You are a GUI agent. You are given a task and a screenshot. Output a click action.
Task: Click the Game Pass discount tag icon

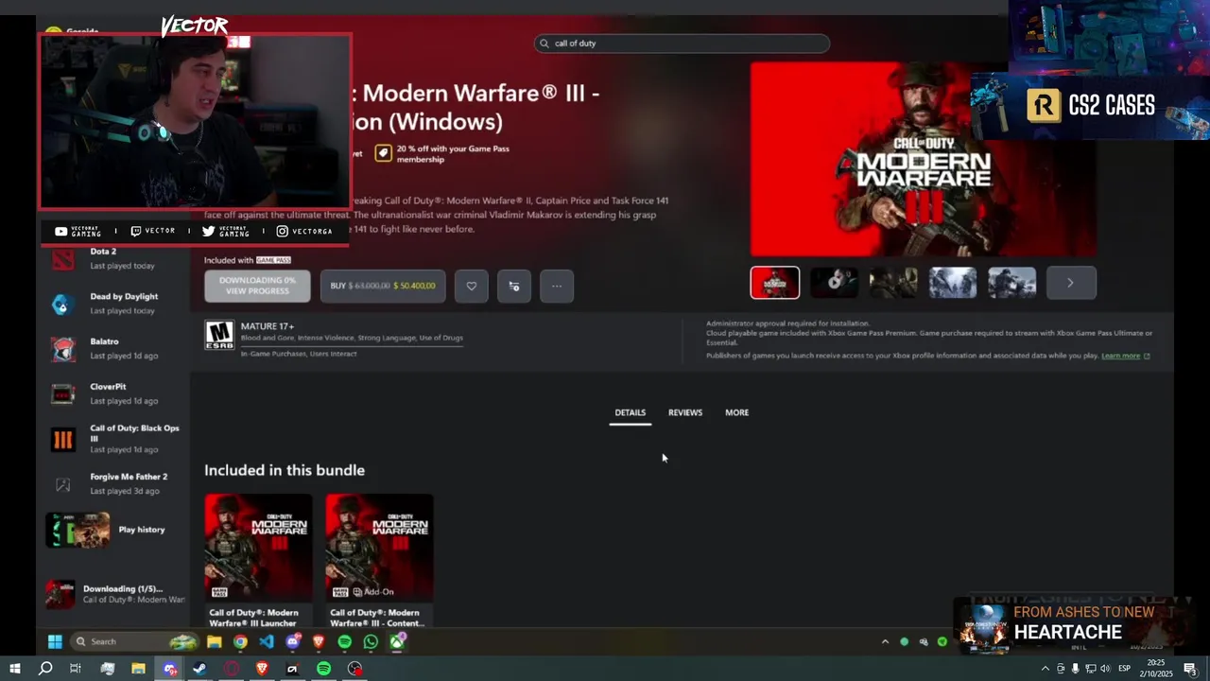click(x=383, y=153)
